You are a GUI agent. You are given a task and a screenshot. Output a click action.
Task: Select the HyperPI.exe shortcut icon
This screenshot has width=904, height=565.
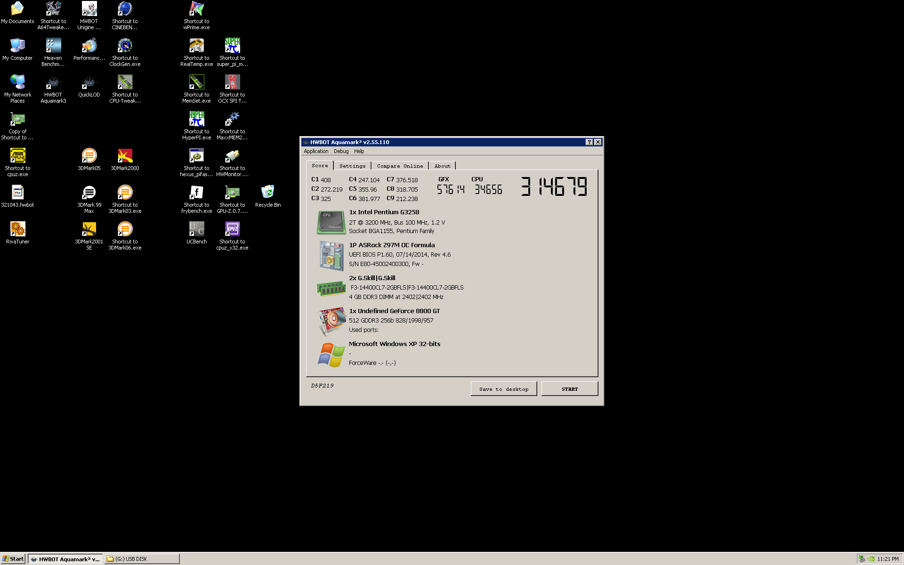click(x=196, y=125)
